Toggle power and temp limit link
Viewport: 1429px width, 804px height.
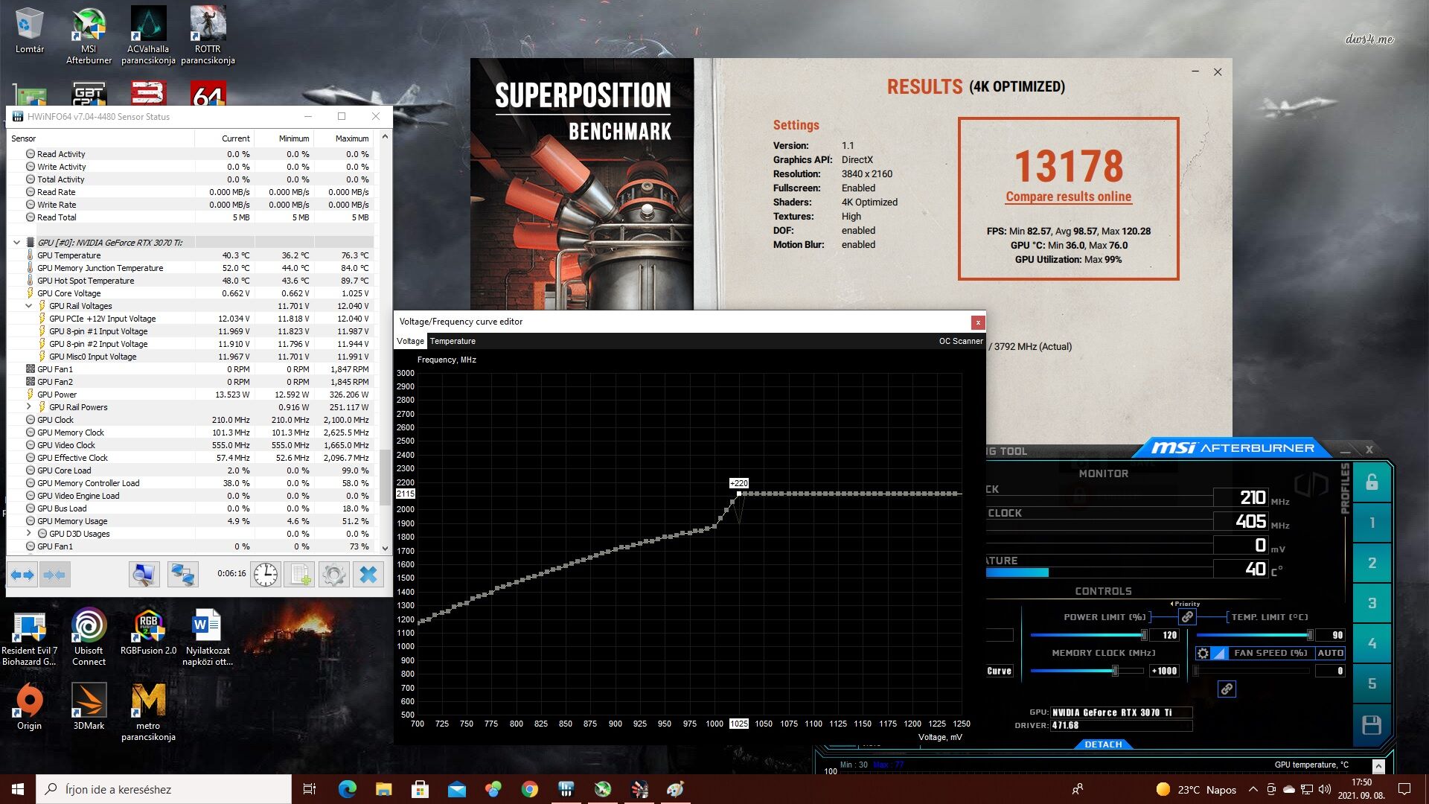click(1187, 617)
